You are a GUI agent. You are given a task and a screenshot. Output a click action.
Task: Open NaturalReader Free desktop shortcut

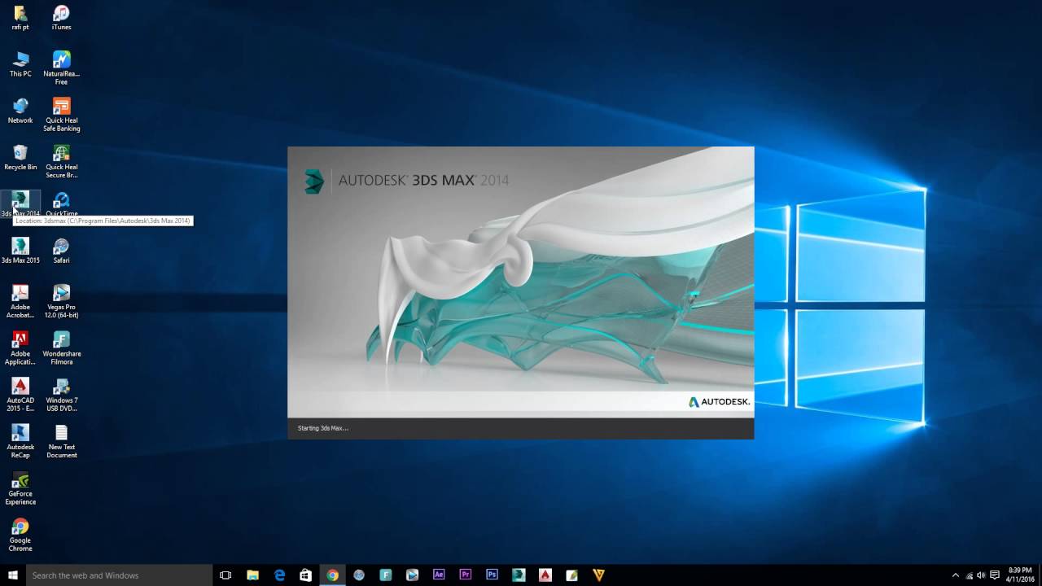coord(61,68)
